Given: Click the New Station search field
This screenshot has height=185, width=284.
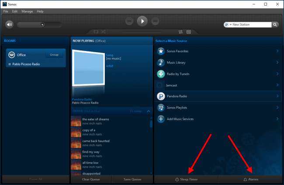Looking at the screenshot, I should click(251, 24).
